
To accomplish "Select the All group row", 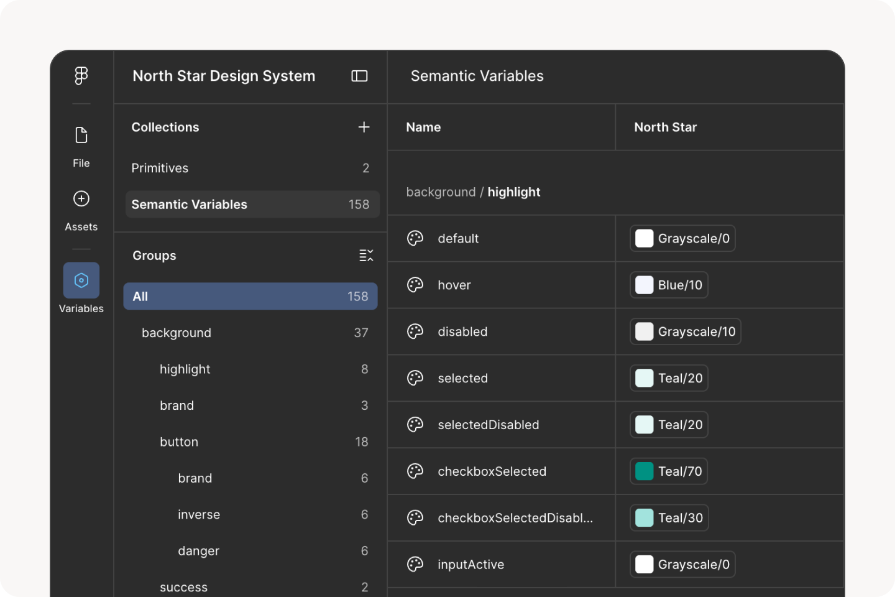I will [250, 297].
